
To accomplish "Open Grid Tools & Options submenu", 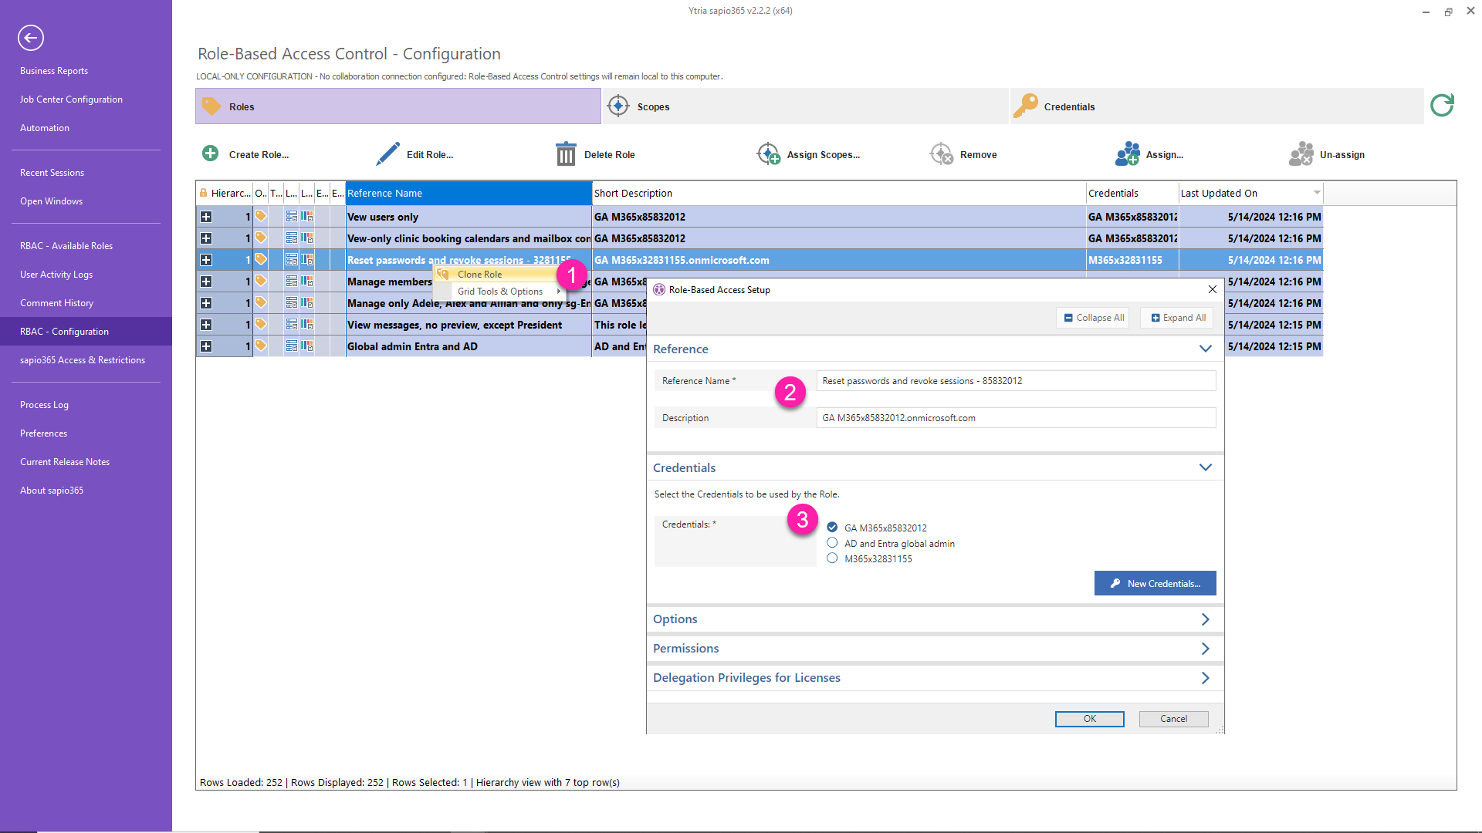I will click(x=499, y=291).
